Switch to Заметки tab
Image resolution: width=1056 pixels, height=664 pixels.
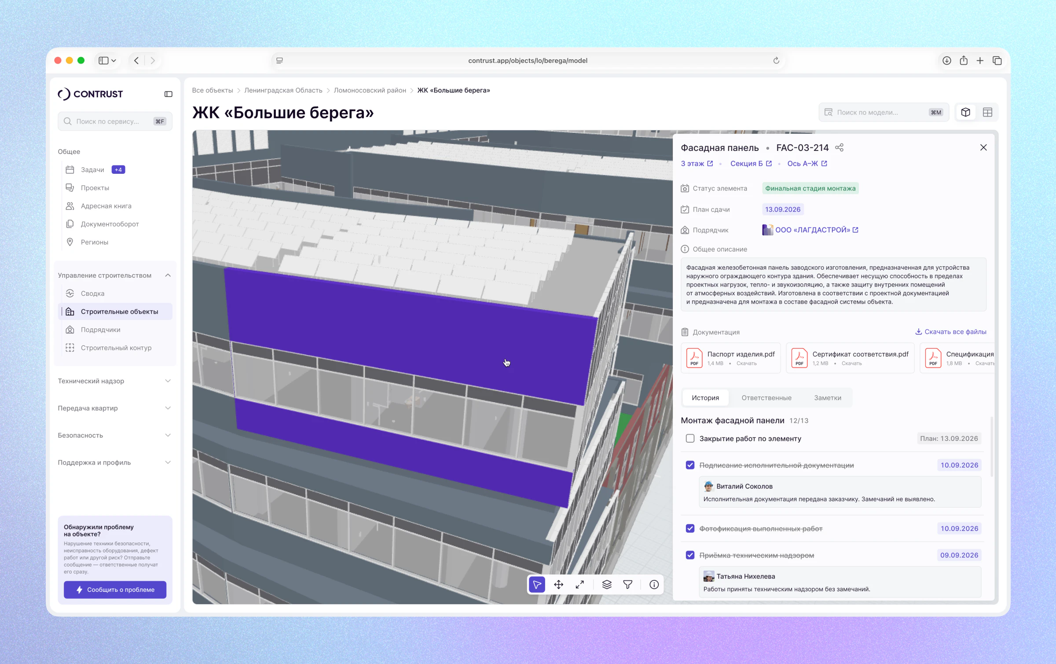point(828,398)
